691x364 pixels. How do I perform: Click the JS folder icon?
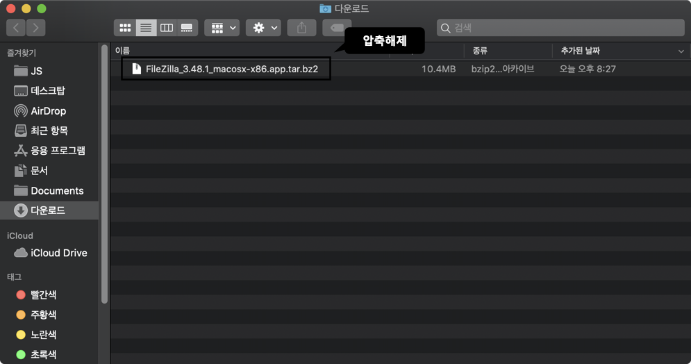21,71
